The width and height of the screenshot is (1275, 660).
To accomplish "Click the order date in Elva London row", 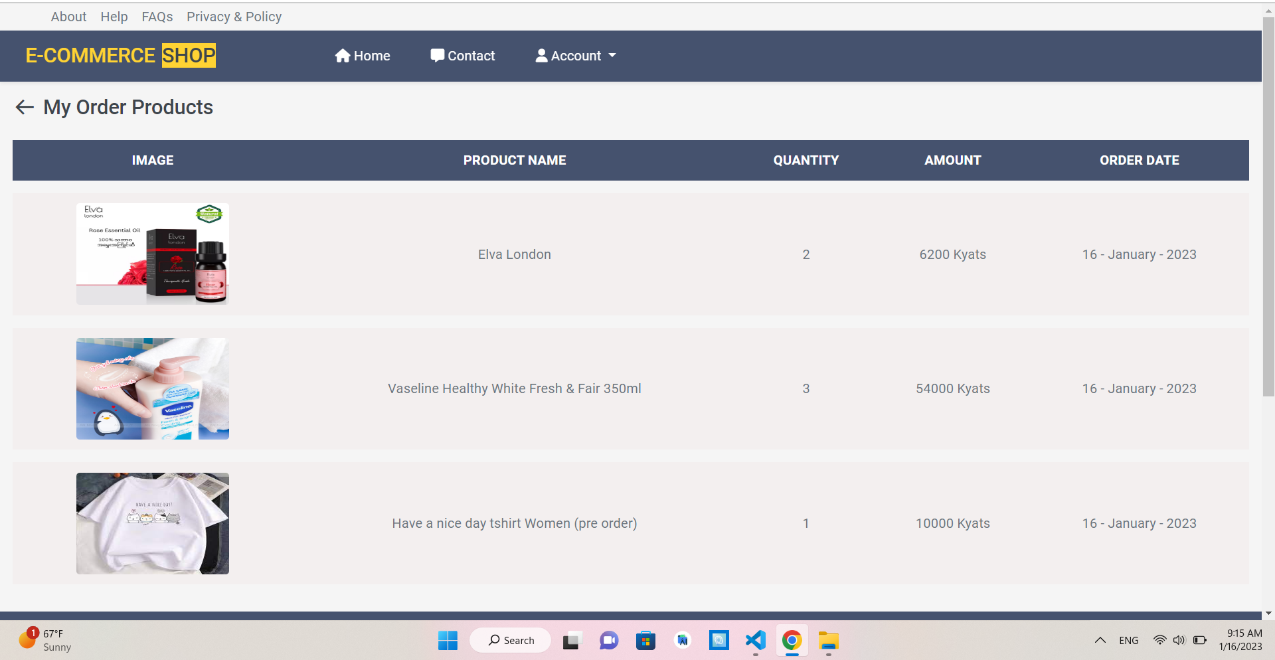I will 1140,254.
